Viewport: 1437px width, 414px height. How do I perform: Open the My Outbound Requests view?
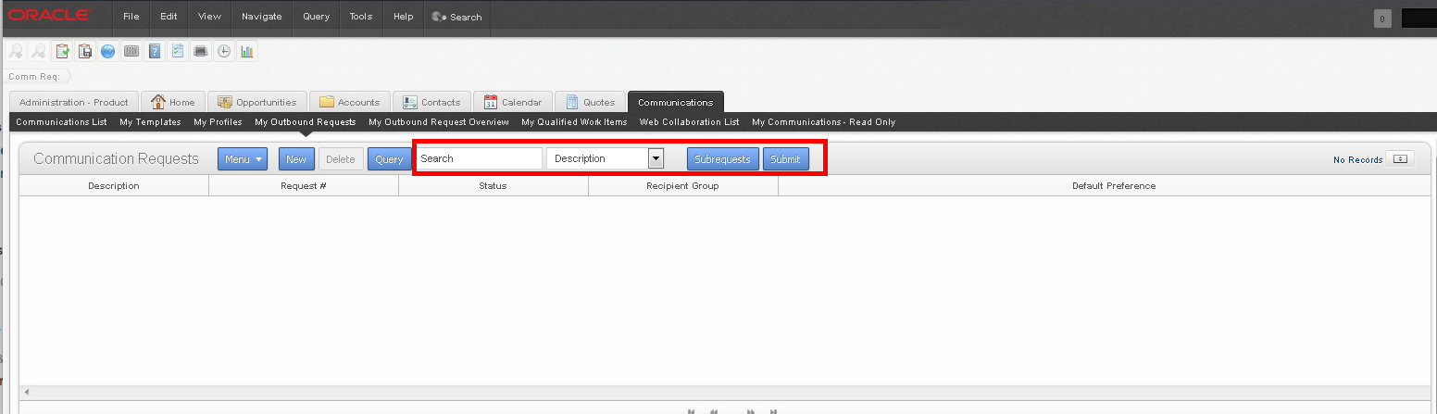click(x=305, y=122)
